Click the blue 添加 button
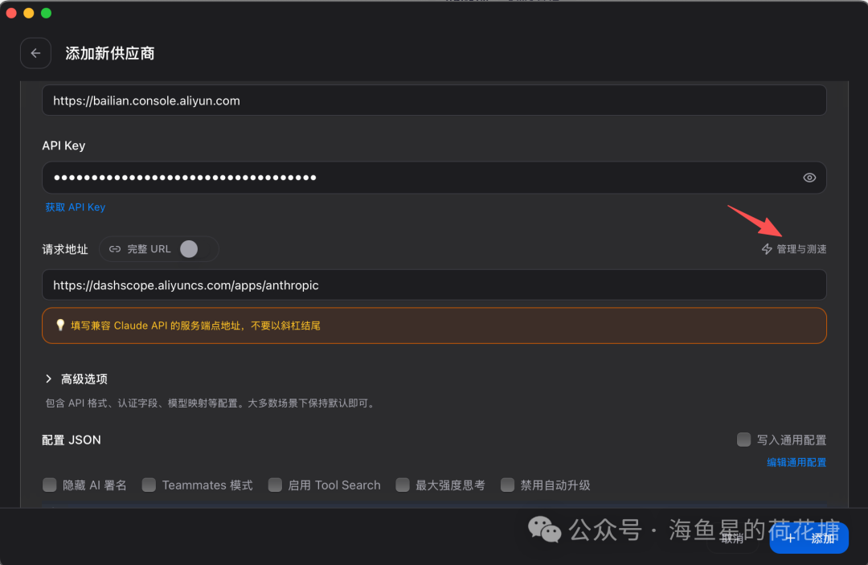The height and width of the screenshot is (565, 868). click(x=809, y=538)
